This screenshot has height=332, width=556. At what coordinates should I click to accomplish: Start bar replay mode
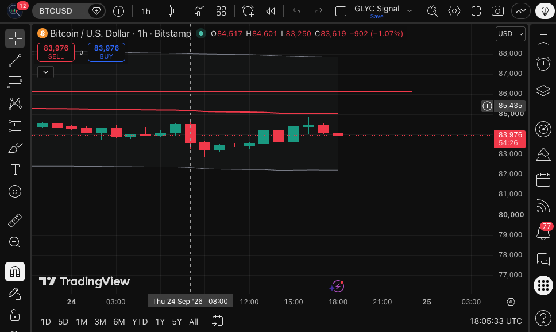click(x=270, y=11)
